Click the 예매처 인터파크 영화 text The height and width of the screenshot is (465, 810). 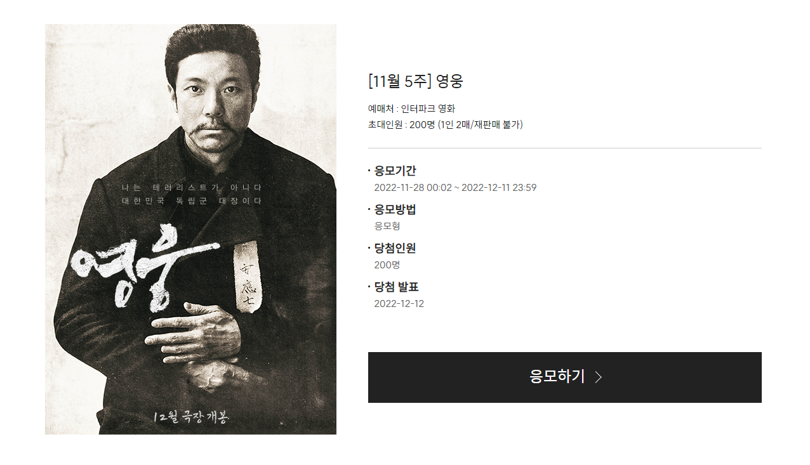coord(411,108)
